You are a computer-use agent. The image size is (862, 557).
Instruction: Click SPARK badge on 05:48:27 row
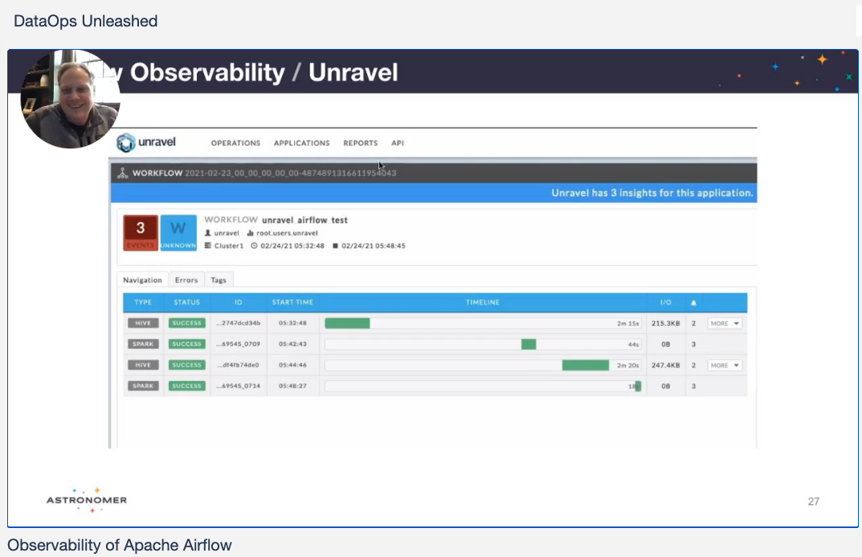[143, 385]
